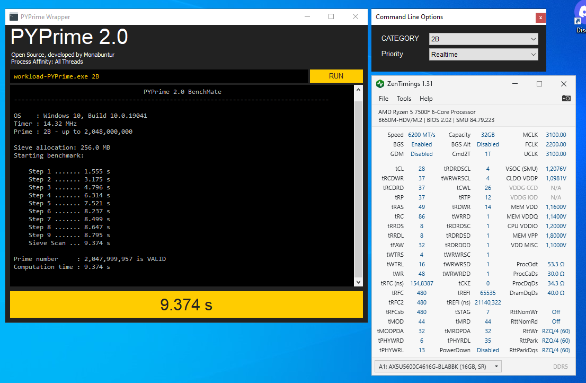Open the CATEGORY dropdown showing 2B
Screen dimensions: 586x383
(484, 39)
